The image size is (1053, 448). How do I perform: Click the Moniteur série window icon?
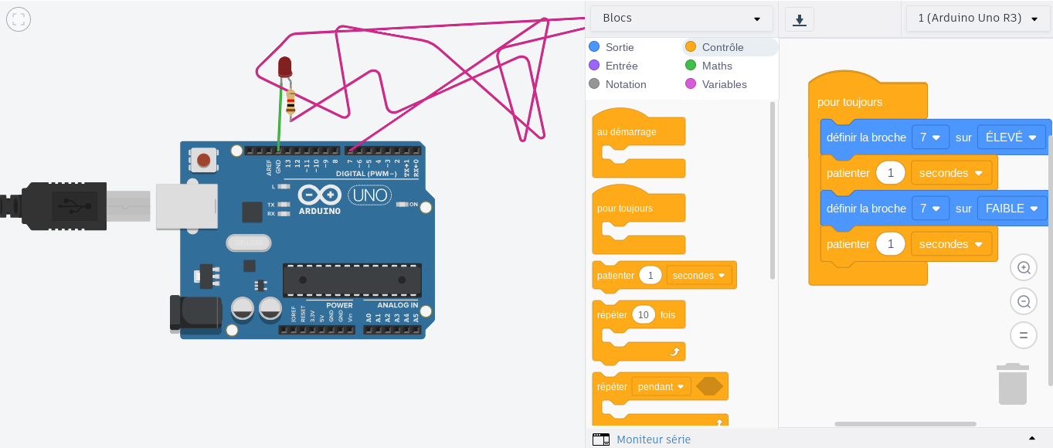[600, 440]
